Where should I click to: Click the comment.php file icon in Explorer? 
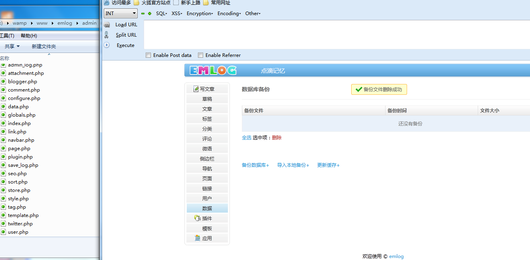(x=3, y=90)
